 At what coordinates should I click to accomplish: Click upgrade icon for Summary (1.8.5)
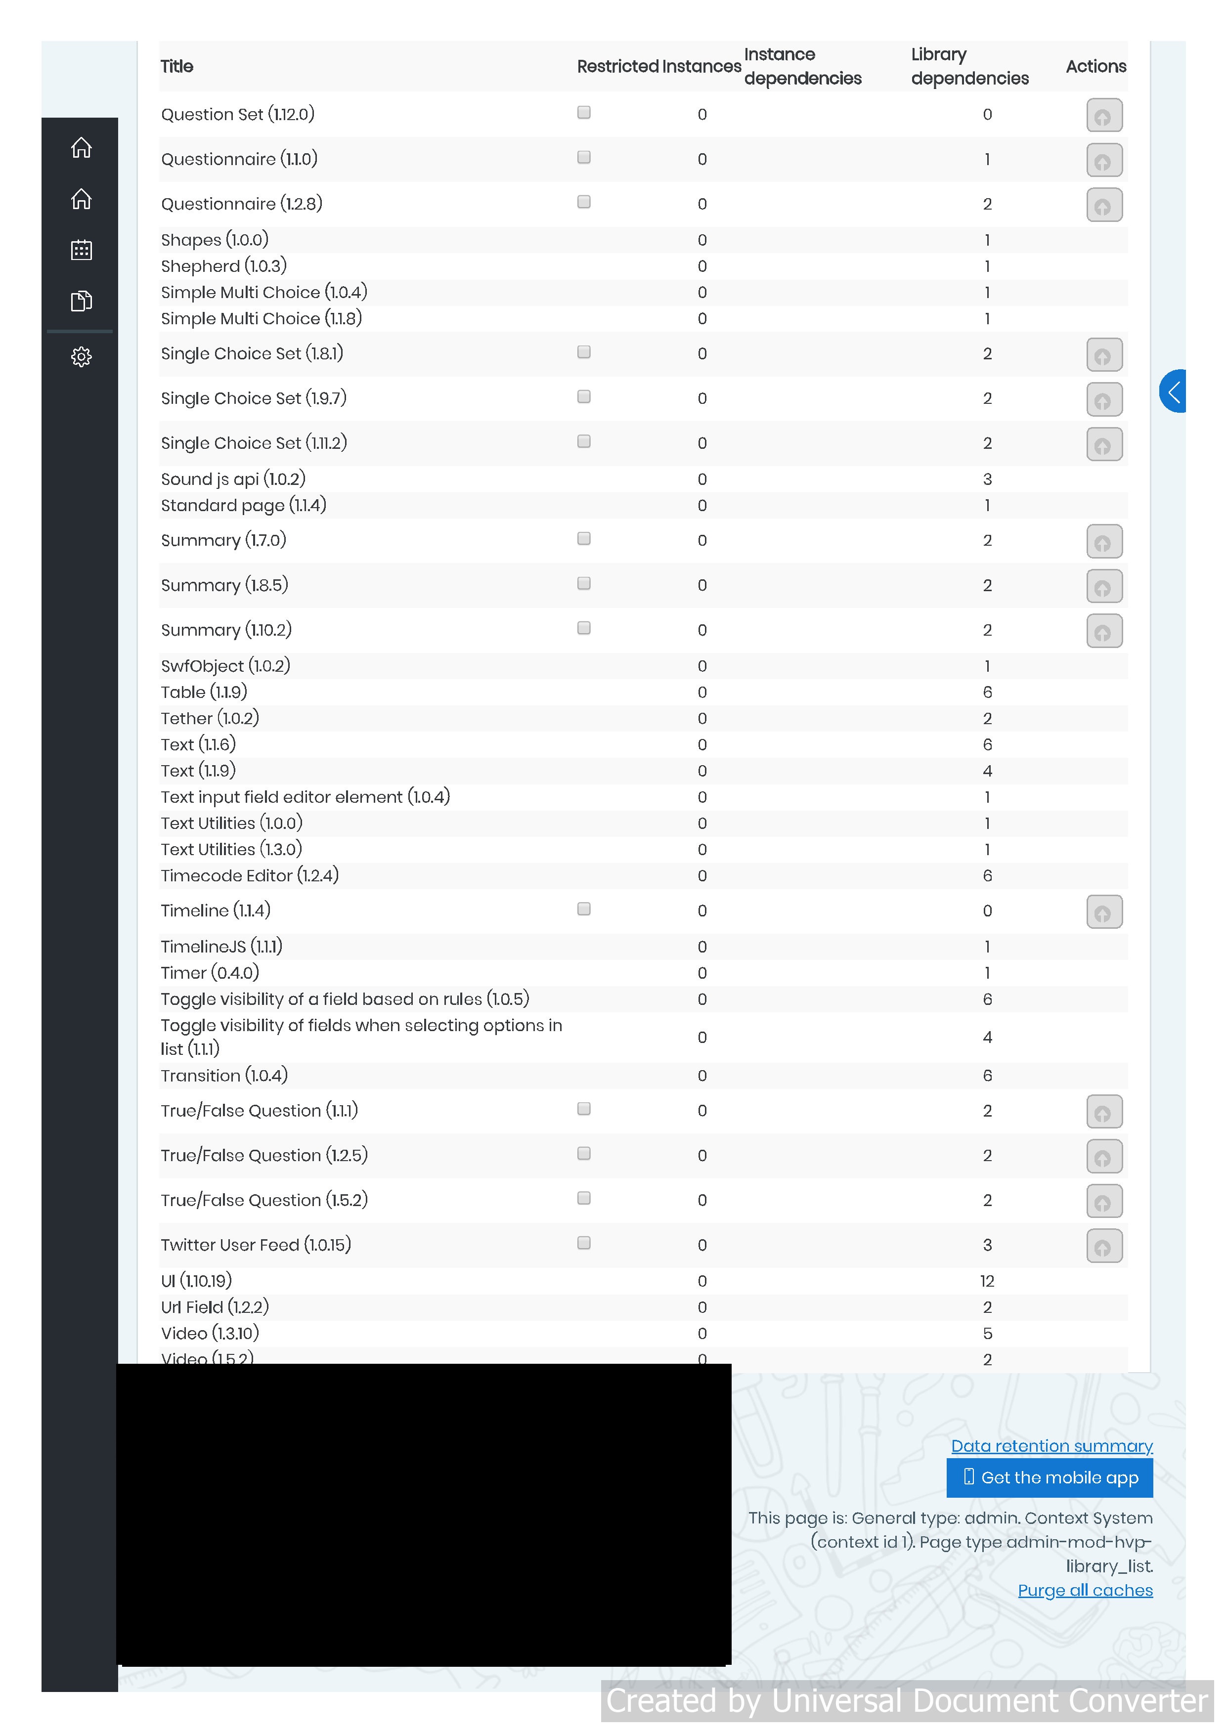pyautogui.click(x=1103, y=586)
